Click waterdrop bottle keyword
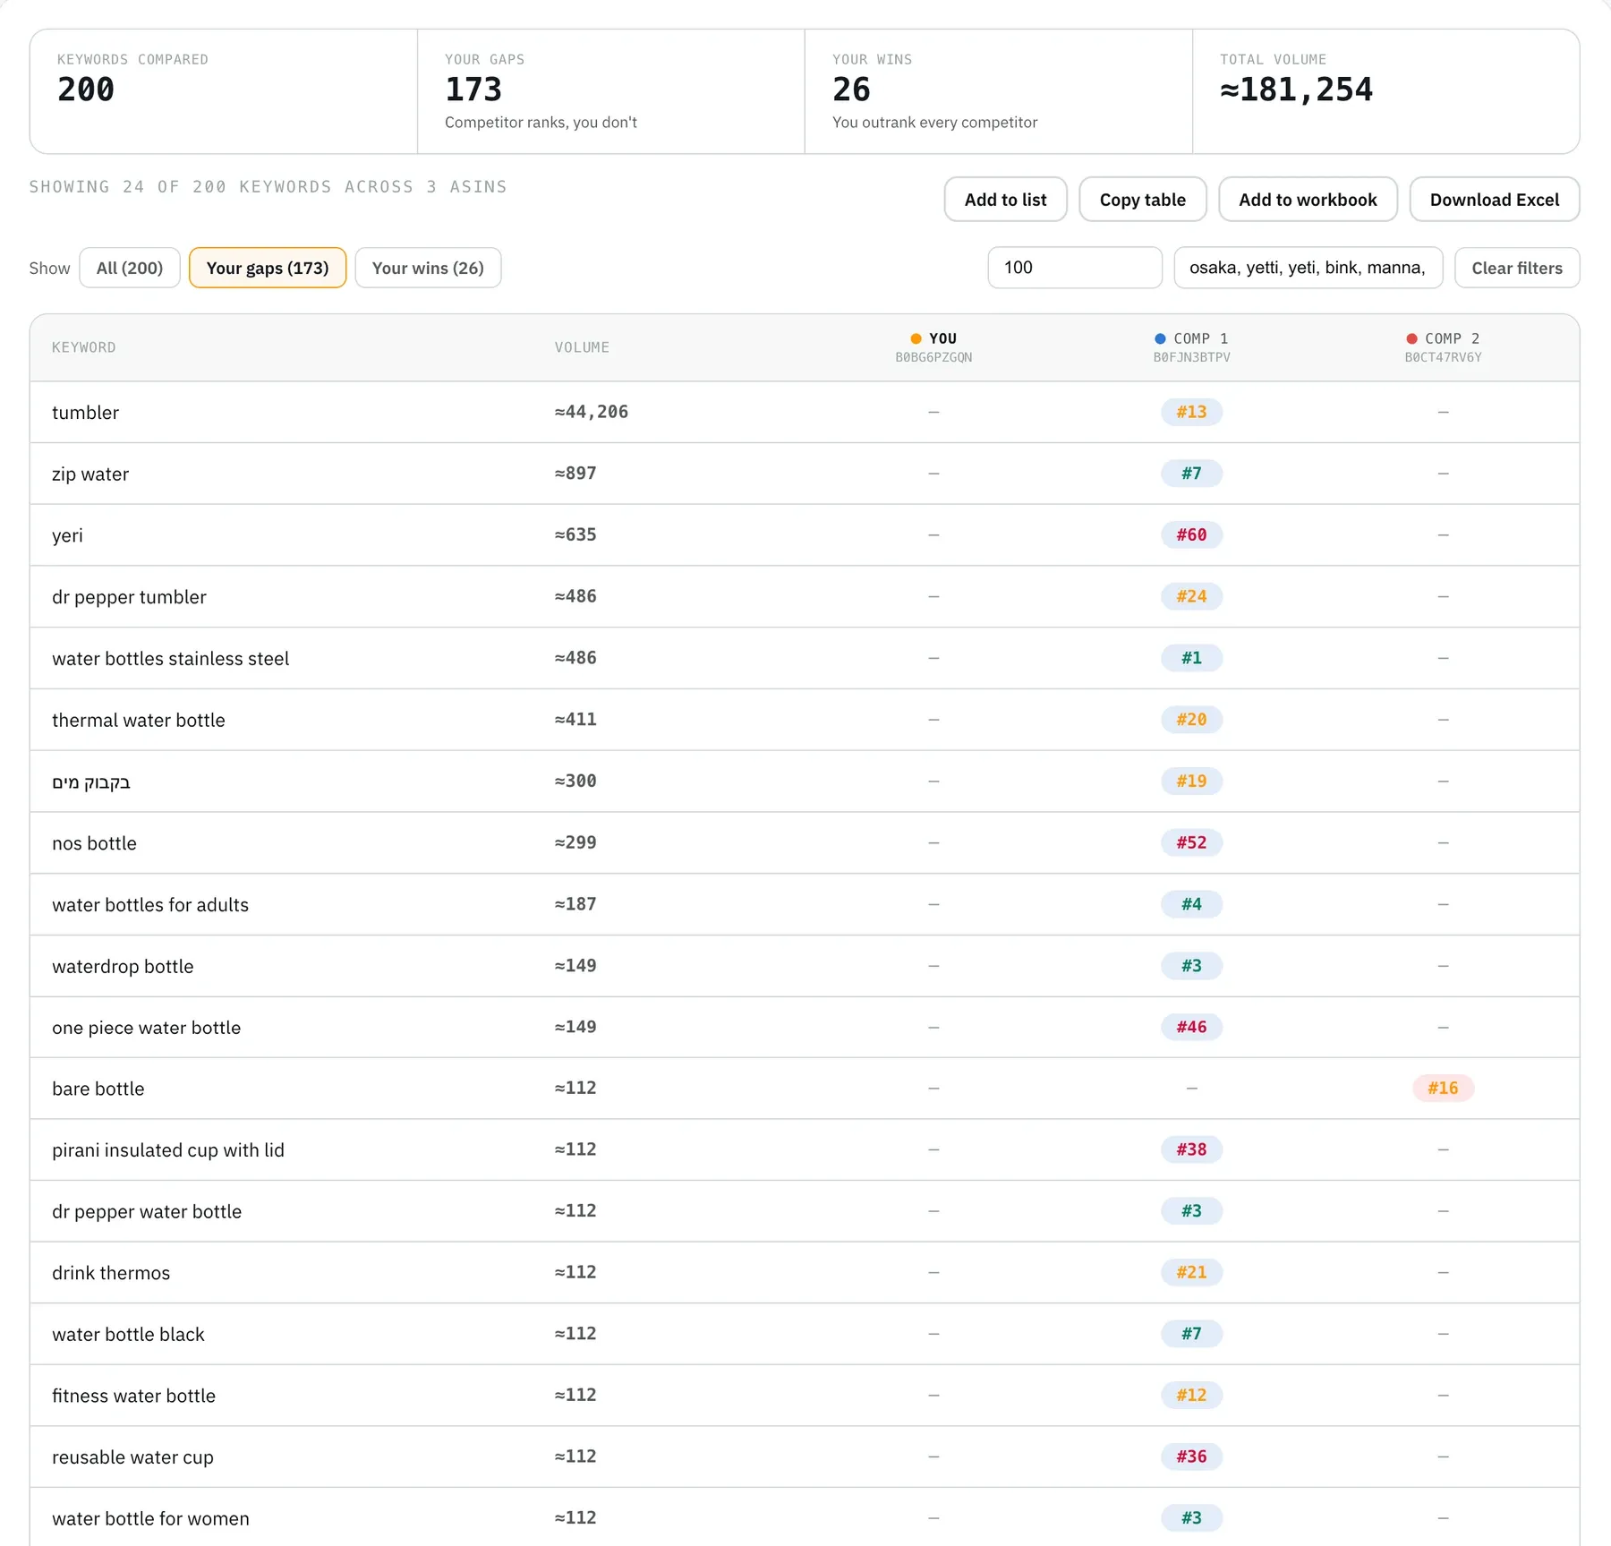 click(x=123, y=967)
